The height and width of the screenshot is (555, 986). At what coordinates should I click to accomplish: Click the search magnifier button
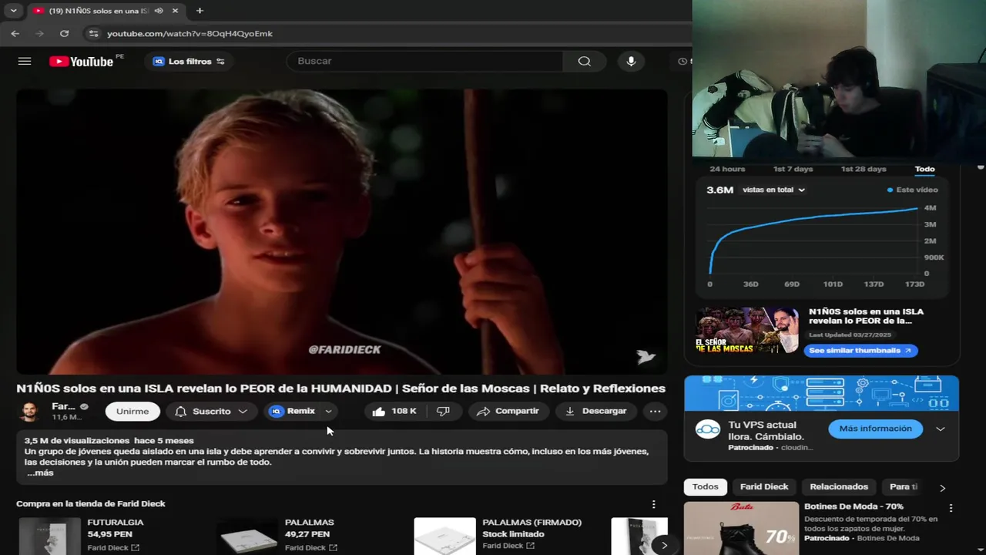coord(585,61)
